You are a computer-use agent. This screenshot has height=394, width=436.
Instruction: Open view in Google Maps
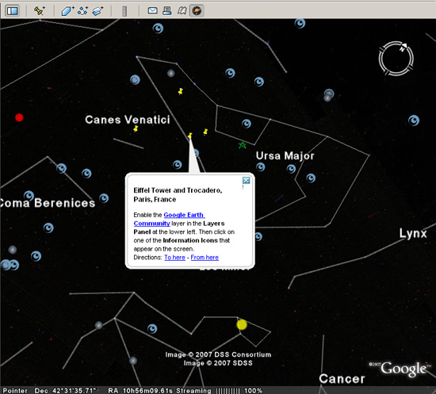[x=182, y=11]
